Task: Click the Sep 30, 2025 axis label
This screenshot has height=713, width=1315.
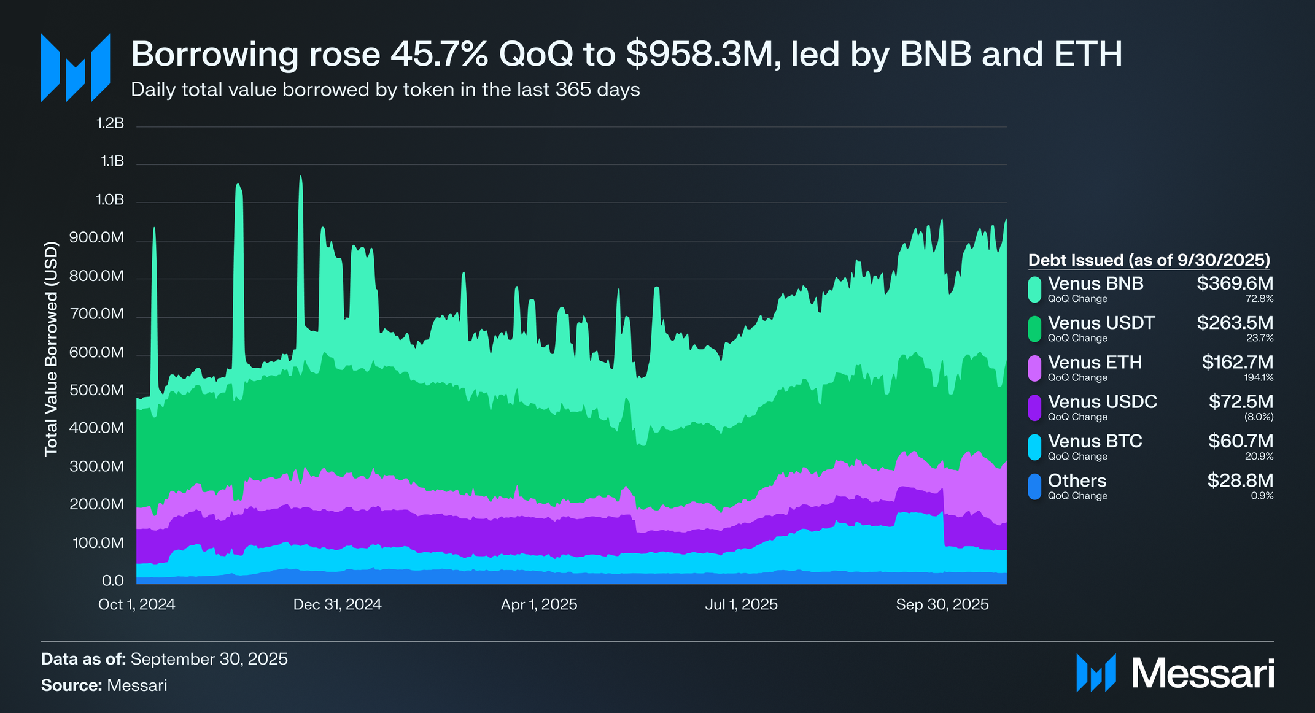Action: point(942,604)
